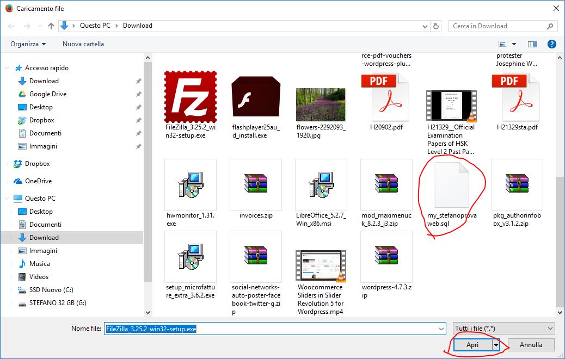Open OneDrive in the sidebar
Image resolution: width=565 pixels, height=359 pixels.
point(38,181)
